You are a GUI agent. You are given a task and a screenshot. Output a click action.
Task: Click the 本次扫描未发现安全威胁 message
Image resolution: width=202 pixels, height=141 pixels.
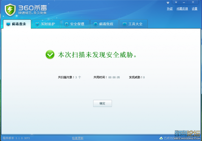(97, 55)
